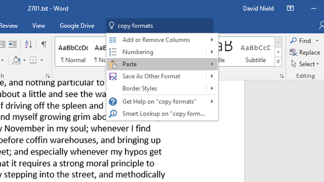This screenshot has height=182, width=324.
Task: Sort text with the A-Z sort icon
Action: point(28,44)
